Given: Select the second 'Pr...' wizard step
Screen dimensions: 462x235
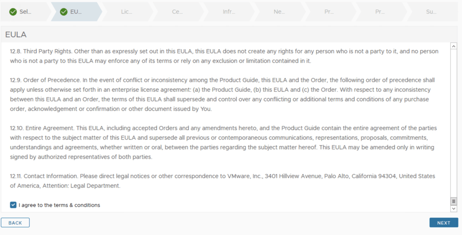Looking at the screenshot, I should (380, 12).
